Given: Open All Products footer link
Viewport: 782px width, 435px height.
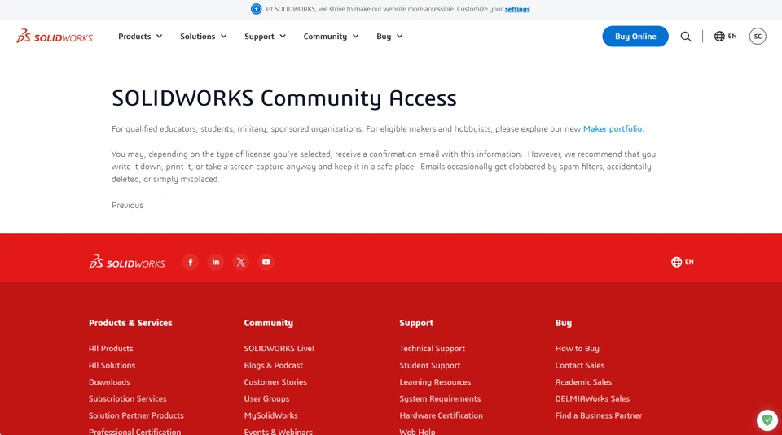Looking at the screenshot, I should coord(111,348).
